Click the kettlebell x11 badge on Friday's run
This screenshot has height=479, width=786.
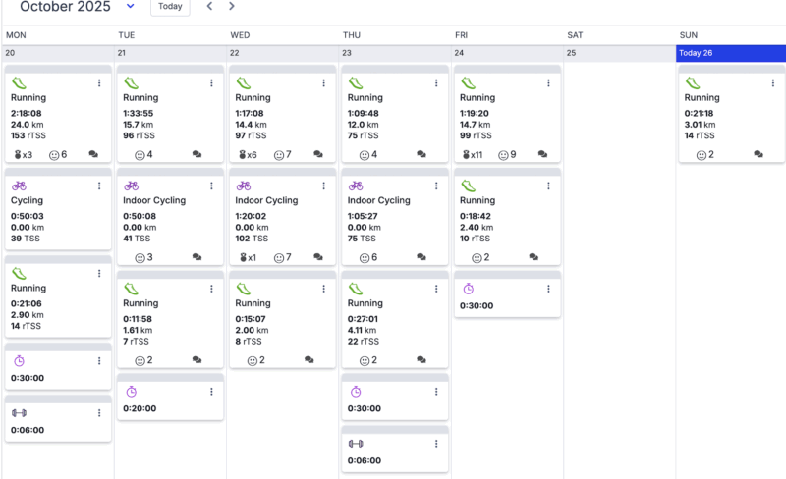(x=473, y=155)
